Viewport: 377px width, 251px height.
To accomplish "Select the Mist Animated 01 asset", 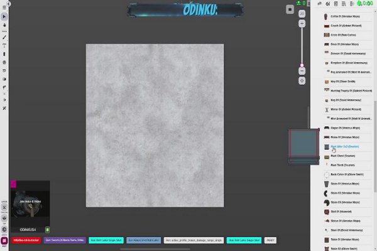I will [x=347, y=119].
